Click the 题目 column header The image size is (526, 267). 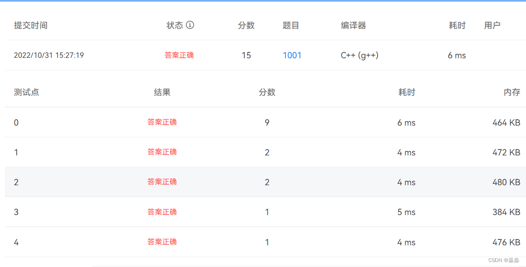(290, 25)
